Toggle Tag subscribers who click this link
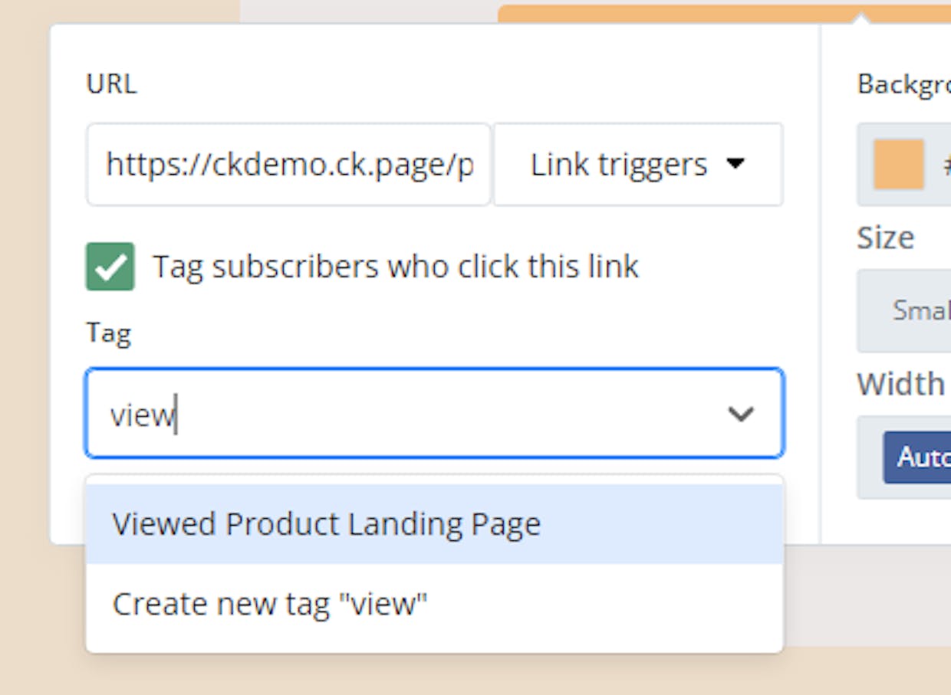951x695 pixels. (110, 267)
